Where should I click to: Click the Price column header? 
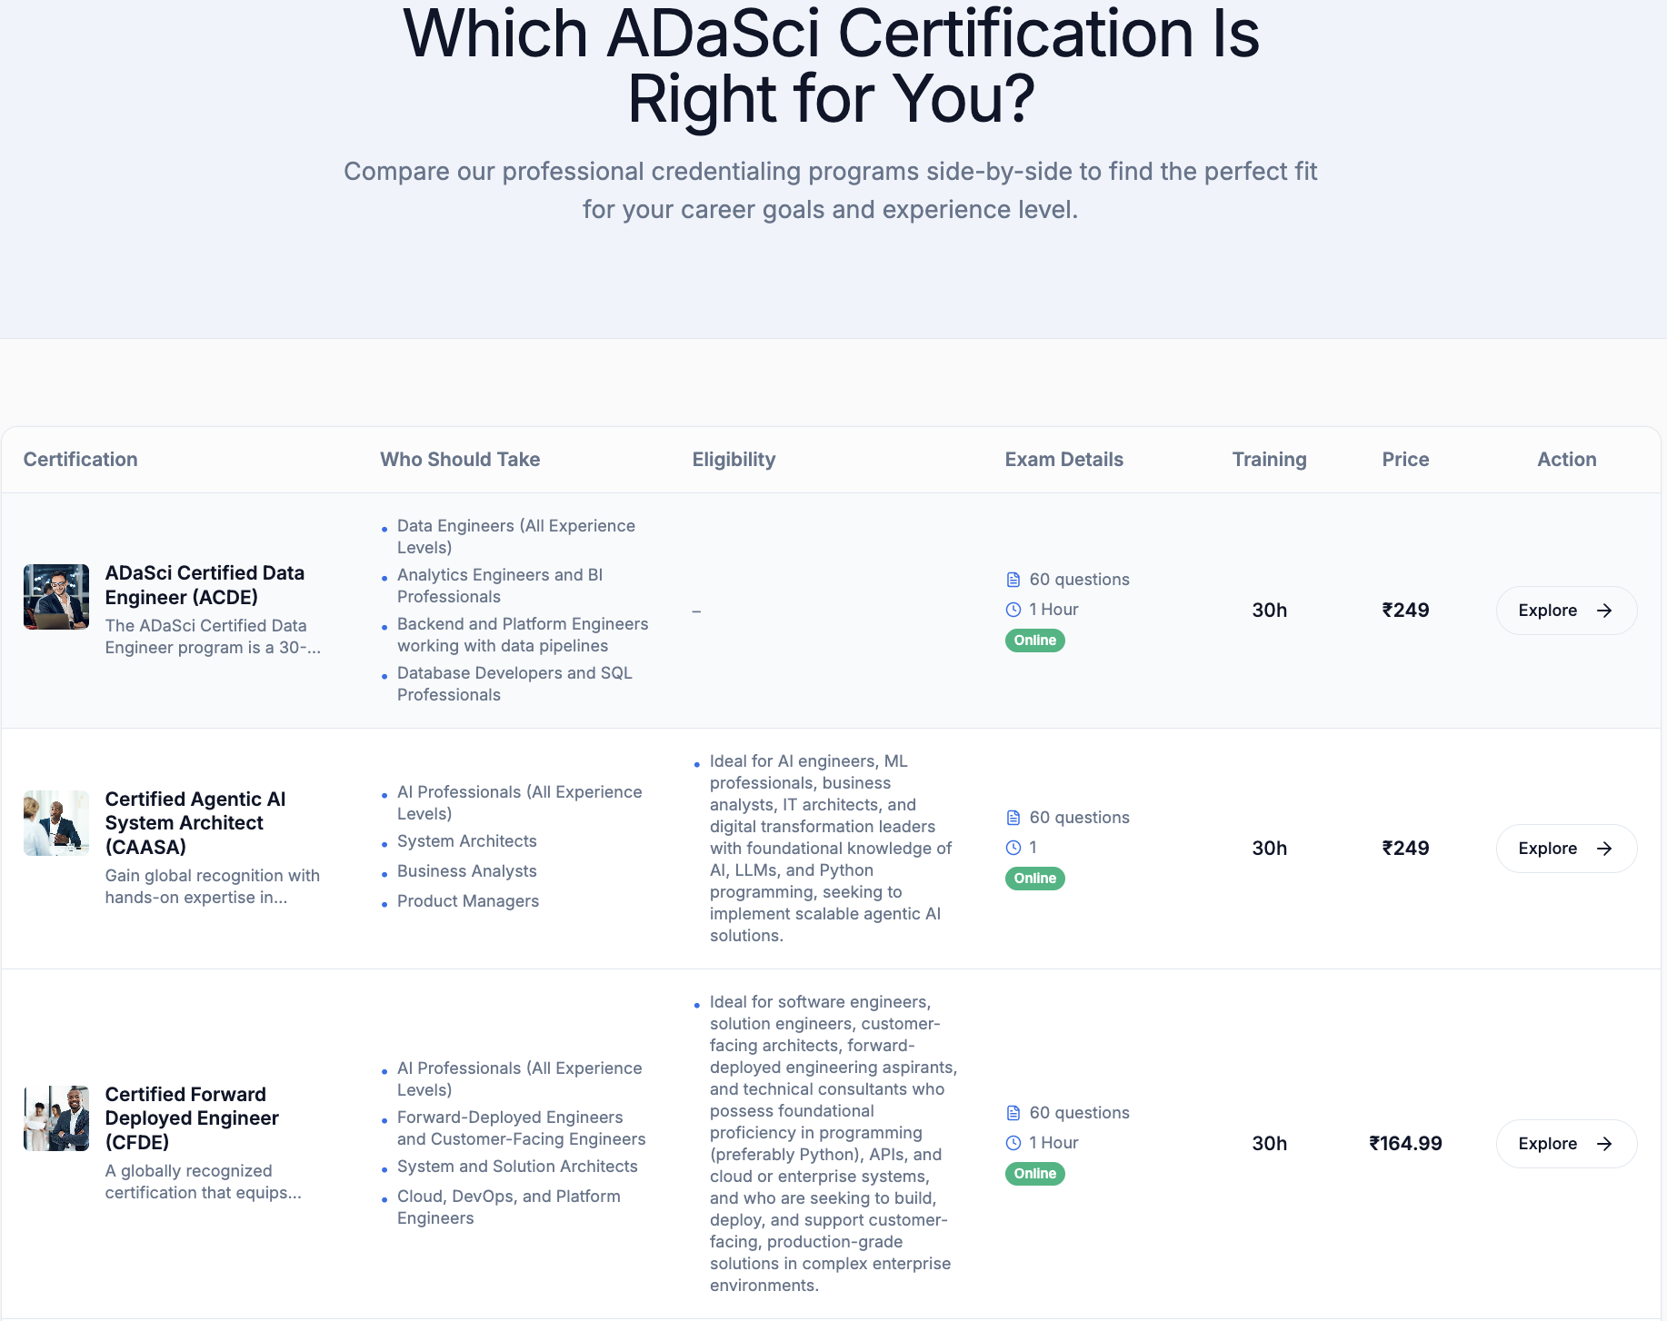pyautogui.click(x=1405, y=460)
